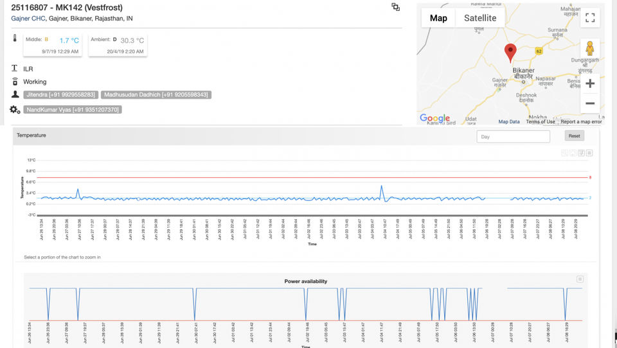Open the NandKumar Vyas contact tag

coord(73,110)
